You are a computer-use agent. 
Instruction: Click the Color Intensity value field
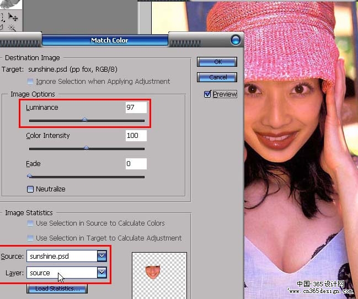(136, 136)
